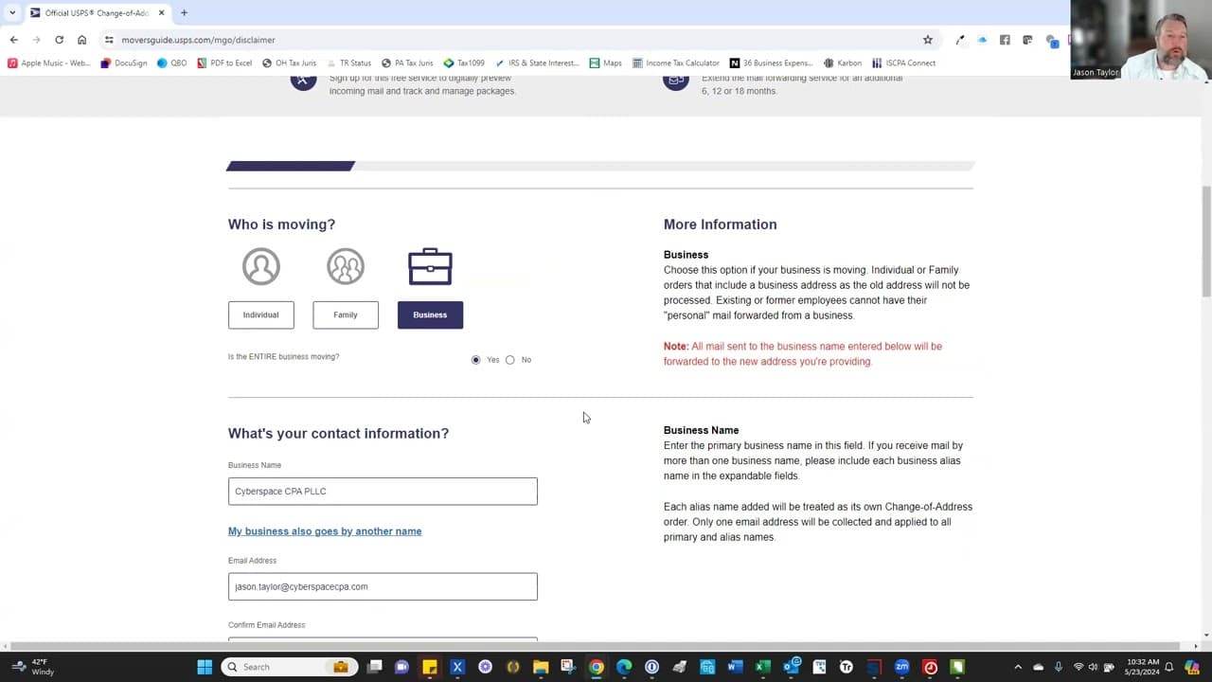This screenshot has width=1212, height=682.
Task: Open IRS & State Interest bookmark
Action: click(x=536, y=63)
